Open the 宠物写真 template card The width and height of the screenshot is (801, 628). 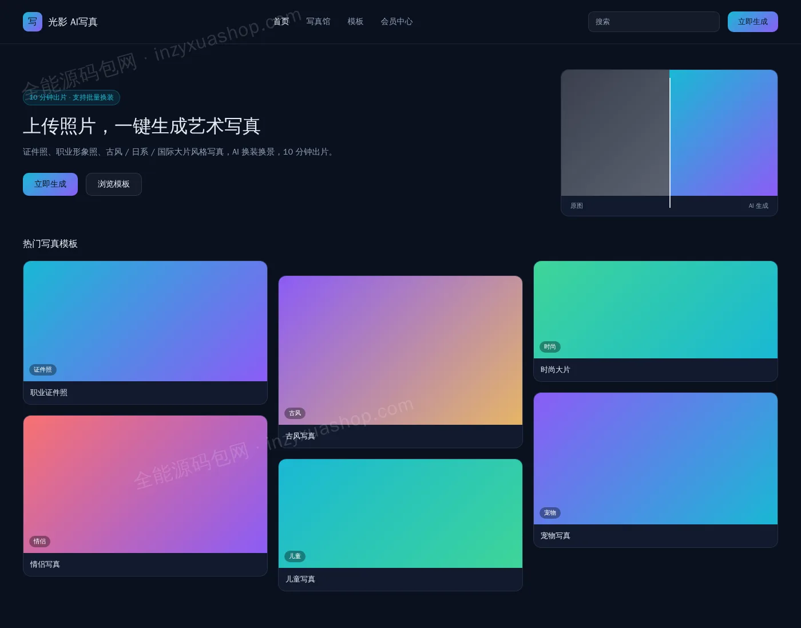pyautogui.click(x=656, y=470)
